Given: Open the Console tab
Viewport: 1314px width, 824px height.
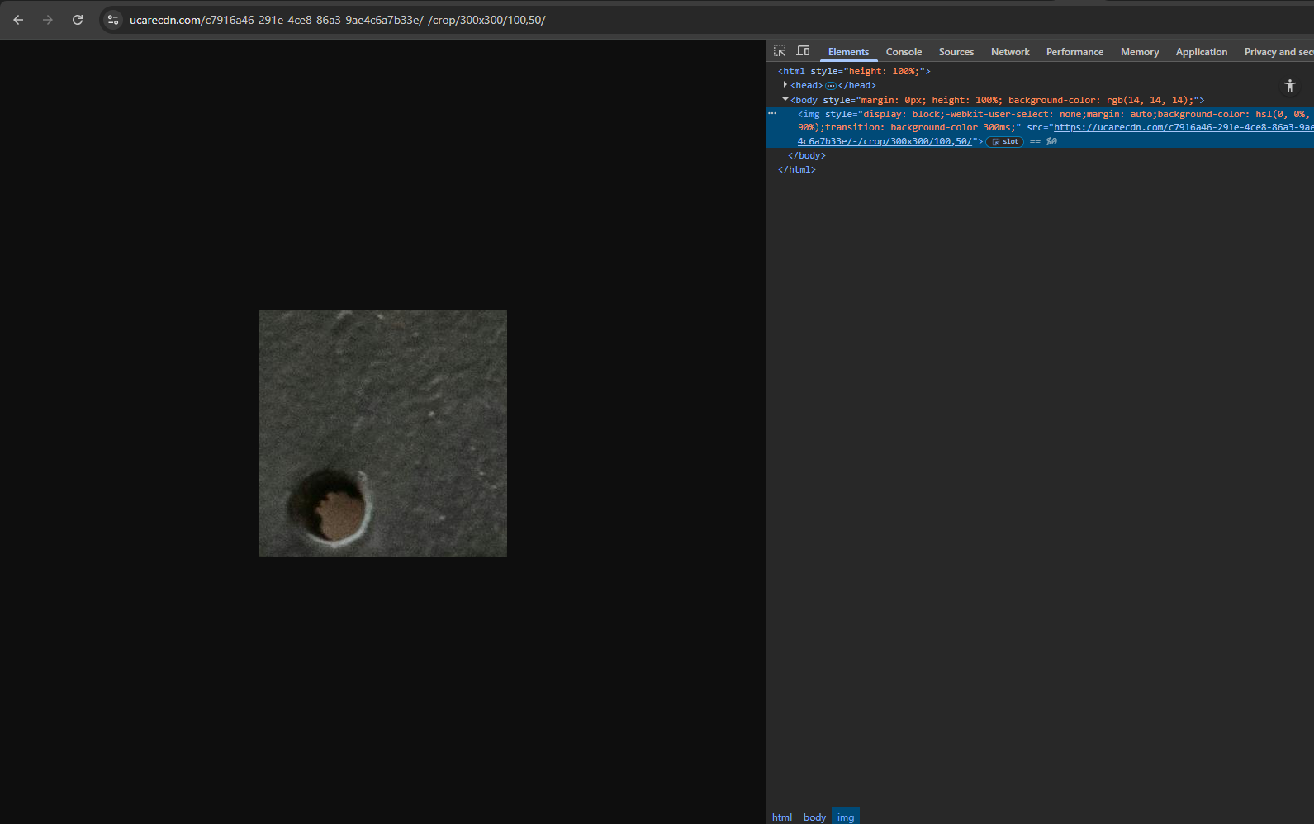Looking at the screenshot, I should pos(904,52).
